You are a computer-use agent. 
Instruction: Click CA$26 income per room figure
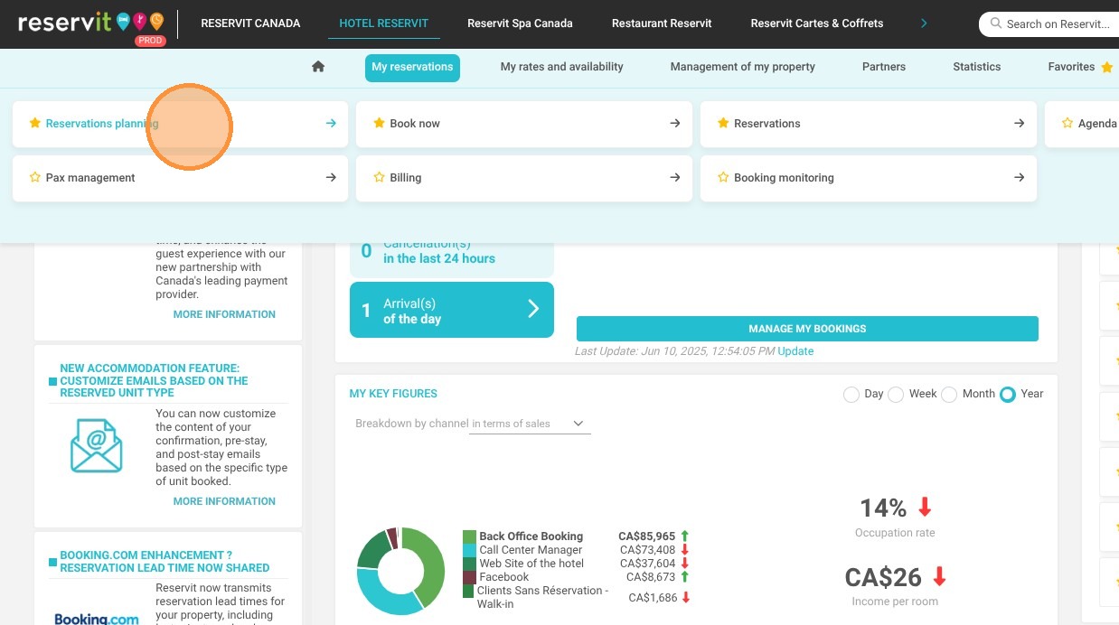point(883,576)
